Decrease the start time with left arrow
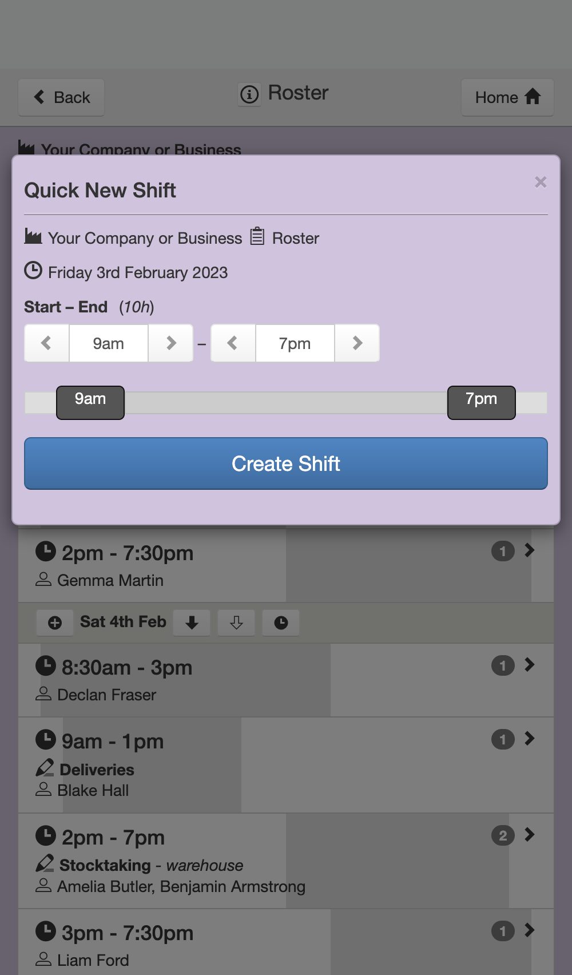 click(47, 343)
